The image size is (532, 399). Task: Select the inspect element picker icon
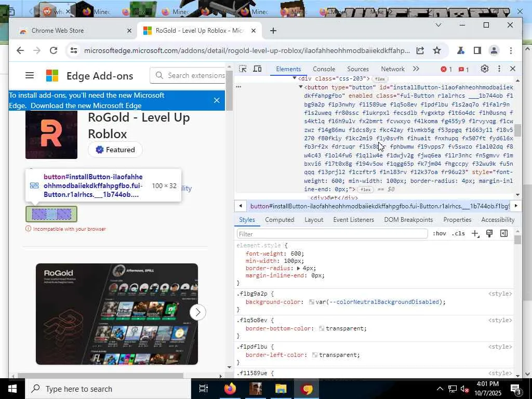click(x=243, y=69)
